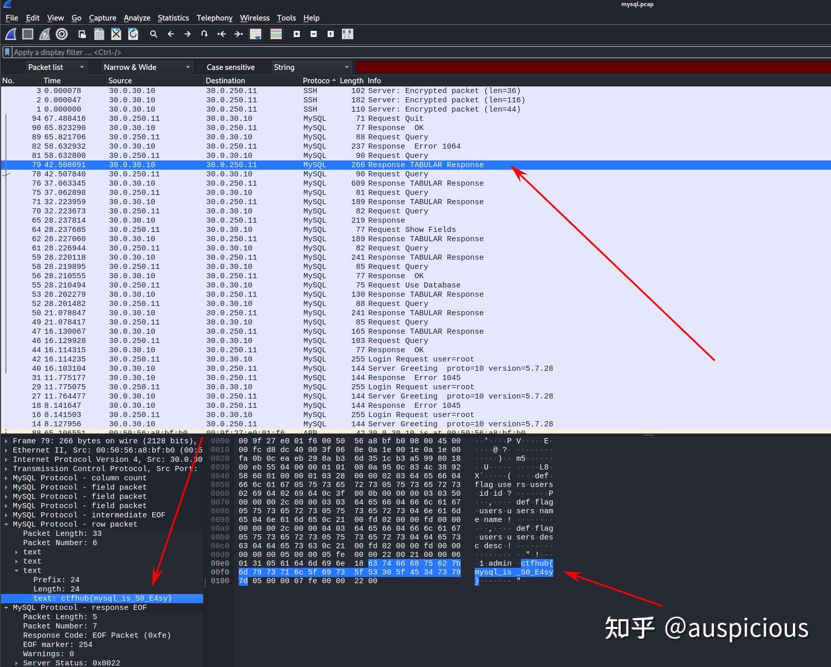This screenshot has width=831, height=667.
Task: Restart the current capture
Action: coord(44,34)
